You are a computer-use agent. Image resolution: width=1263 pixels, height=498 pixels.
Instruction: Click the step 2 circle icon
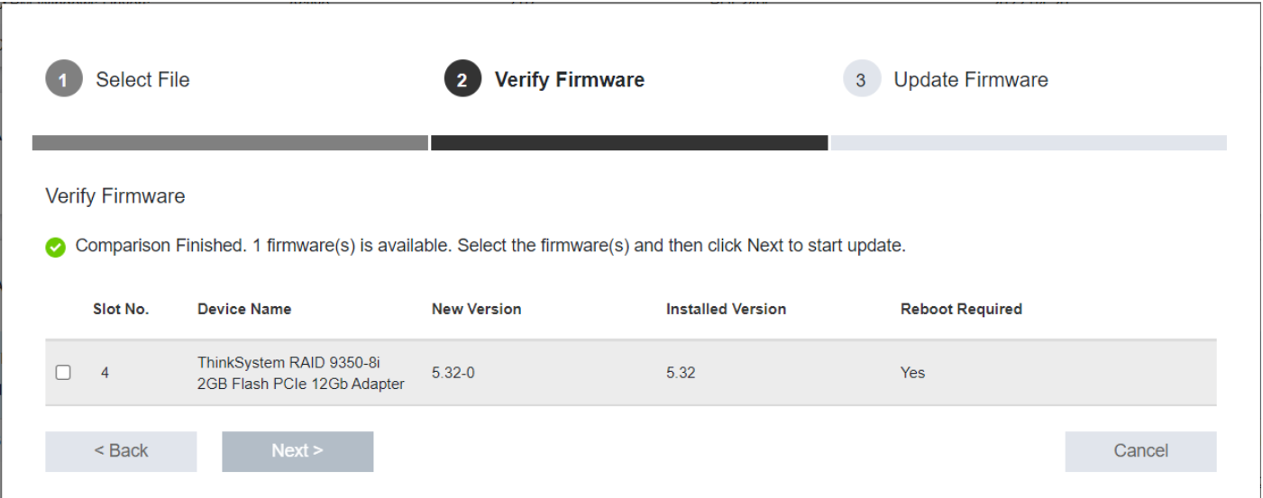pyautogui.click(x=462, y=79)
